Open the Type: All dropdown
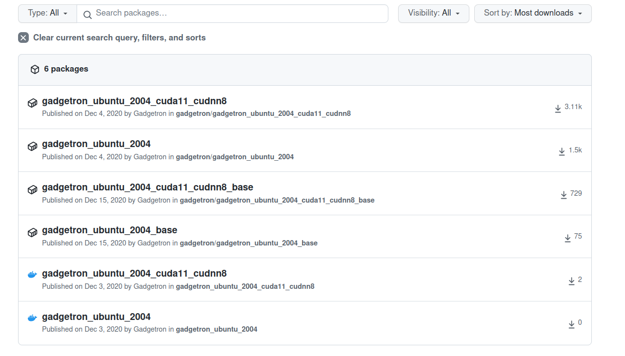 pos(47,13)
